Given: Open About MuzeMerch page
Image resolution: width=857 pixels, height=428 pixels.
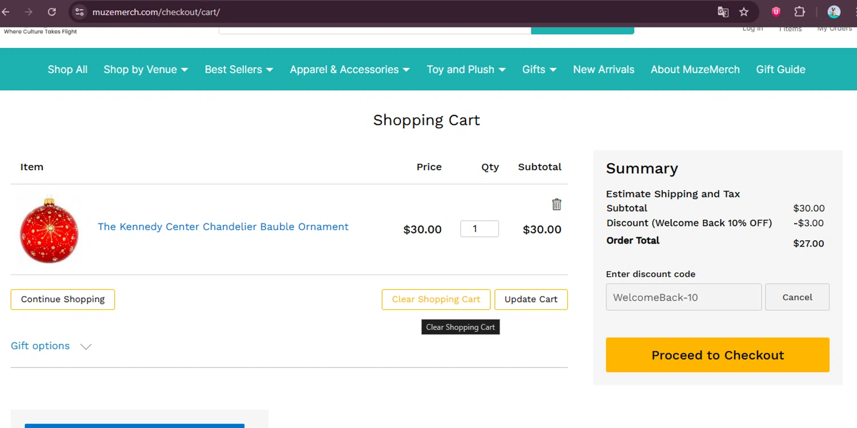Looking at the screenshot, I should [695, 70].
